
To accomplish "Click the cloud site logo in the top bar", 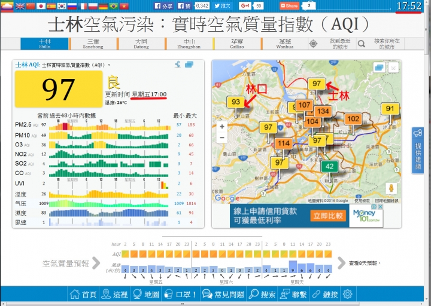I will coord(7,6).
